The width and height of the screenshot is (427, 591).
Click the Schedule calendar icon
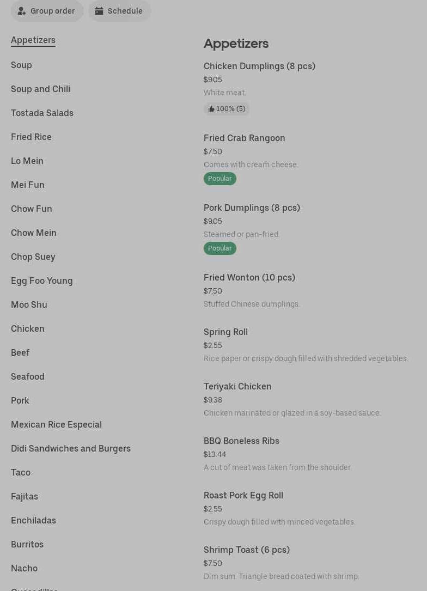click(x=99, y=11)
